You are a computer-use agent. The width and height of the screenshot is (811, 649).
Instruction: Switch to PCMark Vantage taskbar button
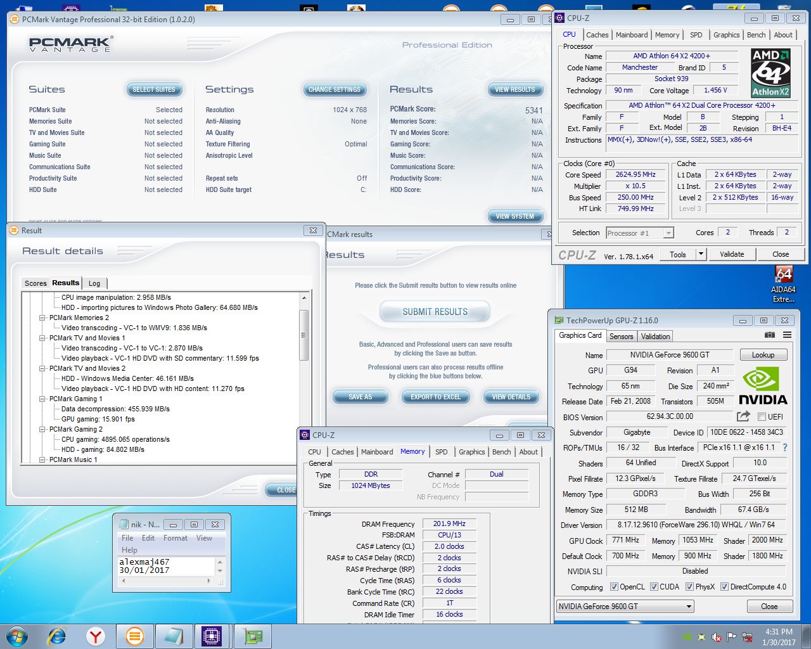(134, 636)
